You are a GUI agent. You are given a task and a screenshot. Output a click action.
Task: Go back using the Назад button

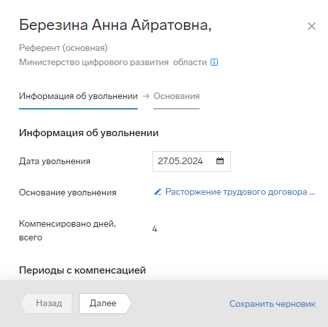click(46, 304)
